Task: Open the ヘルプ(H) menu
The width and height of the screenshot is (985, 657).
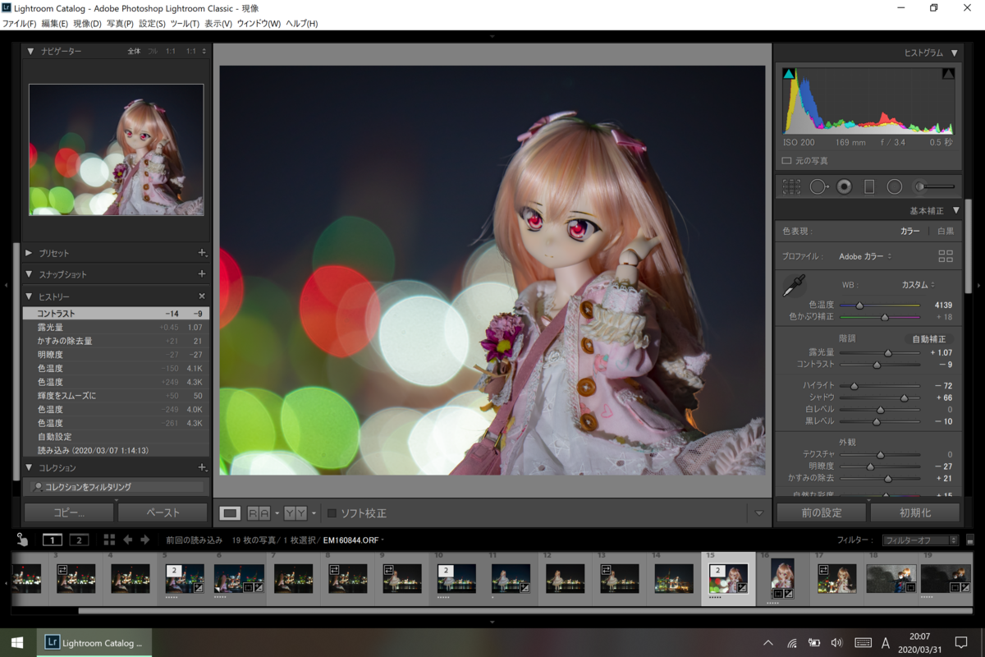Action: tap(301, 24)
